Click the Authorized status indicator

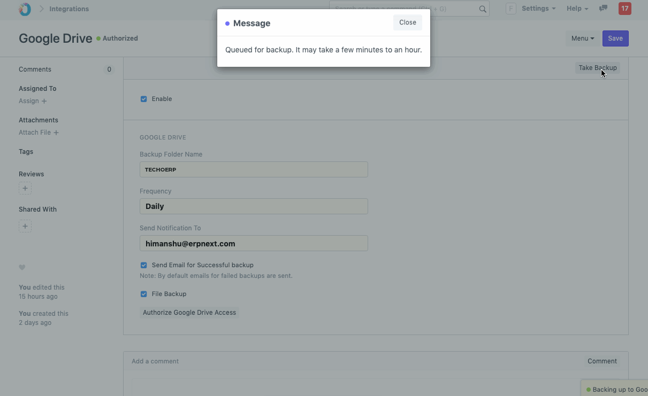pyautogui.click(x=117, y=38)
